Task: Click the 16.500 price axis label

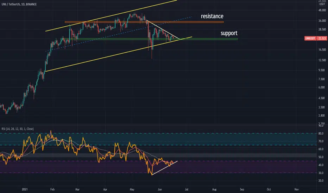Action: (322, 50)
